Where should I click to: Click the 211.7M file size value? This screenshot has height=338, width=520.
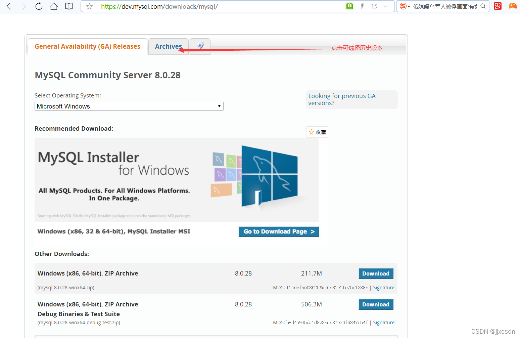(312, 273)
